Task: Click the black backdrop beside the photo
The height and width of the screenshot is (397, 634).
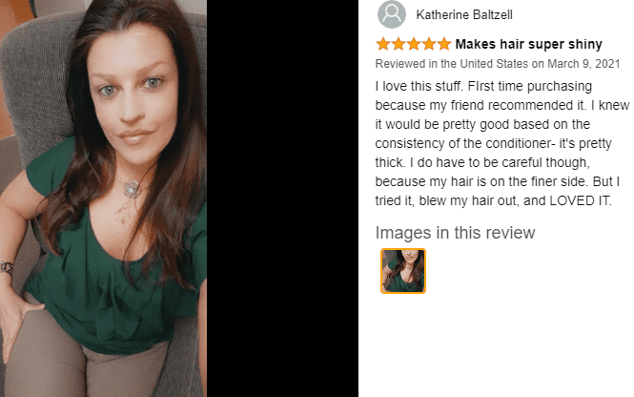Action: tap(282, 198)
